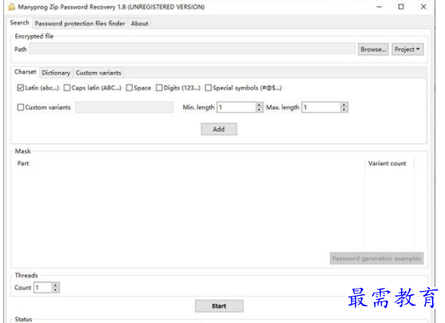Click the Part column header
The width and height of the screenshot is (445, 323).
pos(23,163)
